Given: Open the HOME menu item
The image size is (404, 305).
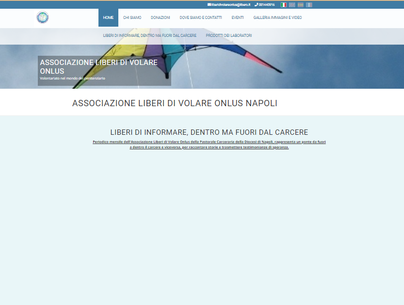Looking at the screenshot, I should 108,17.
